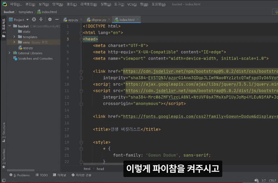Open the 리팩토링 menu
This screenshot has height=183, width=278.
click(88, 4)
